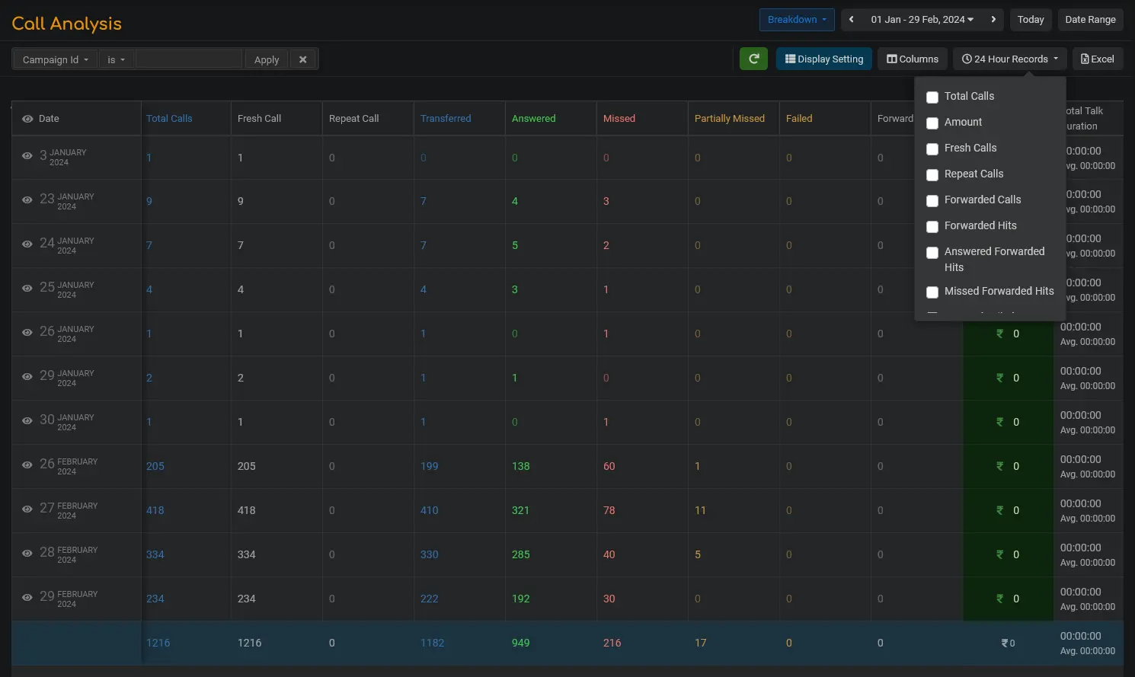Go to previous date range arrow
The image size is (1135, 677).
[852, 20]
